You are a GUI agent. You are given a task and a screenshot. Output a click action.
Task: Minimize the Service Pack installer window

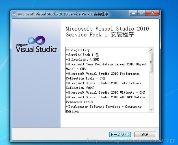tap(133, 13)
